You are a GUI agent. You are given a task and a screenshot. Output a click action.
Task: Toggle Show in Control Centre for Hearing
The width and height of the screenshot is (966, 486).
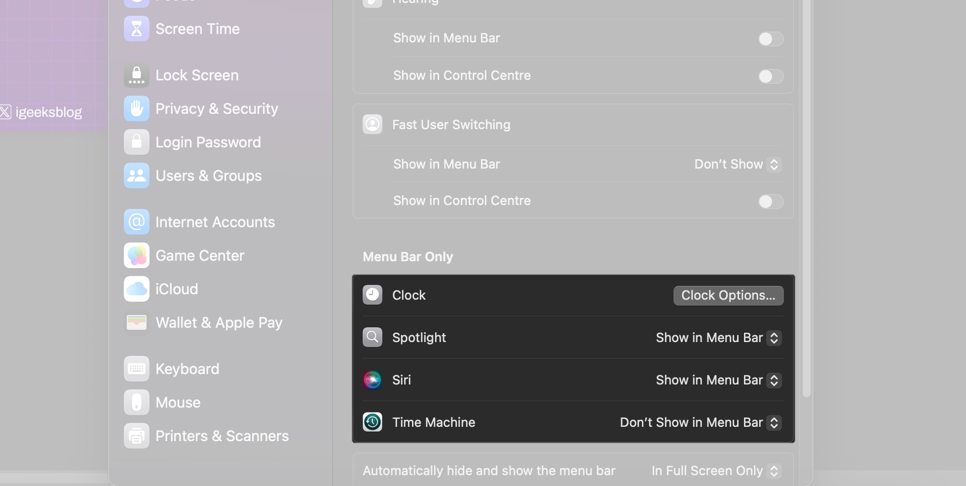tap(771, 76)
